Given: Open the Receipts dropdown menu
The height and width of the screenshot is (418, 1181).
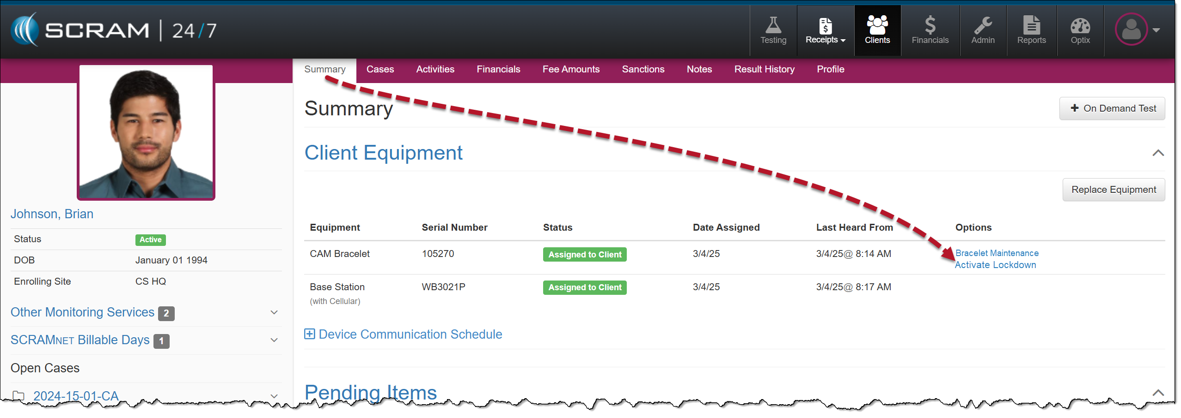Looking at the screenshot, I should click(825, 30).
